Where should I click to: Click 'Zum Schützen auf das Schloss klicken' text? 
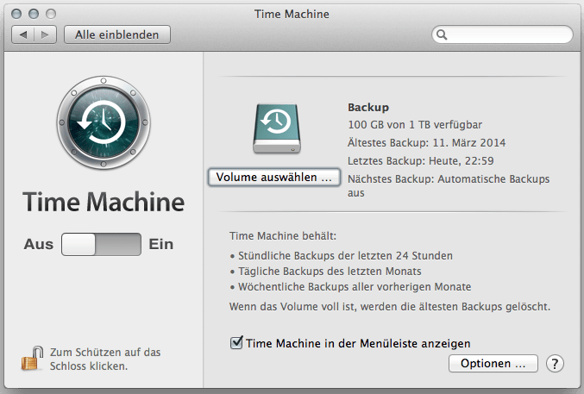tap(105, 359)
